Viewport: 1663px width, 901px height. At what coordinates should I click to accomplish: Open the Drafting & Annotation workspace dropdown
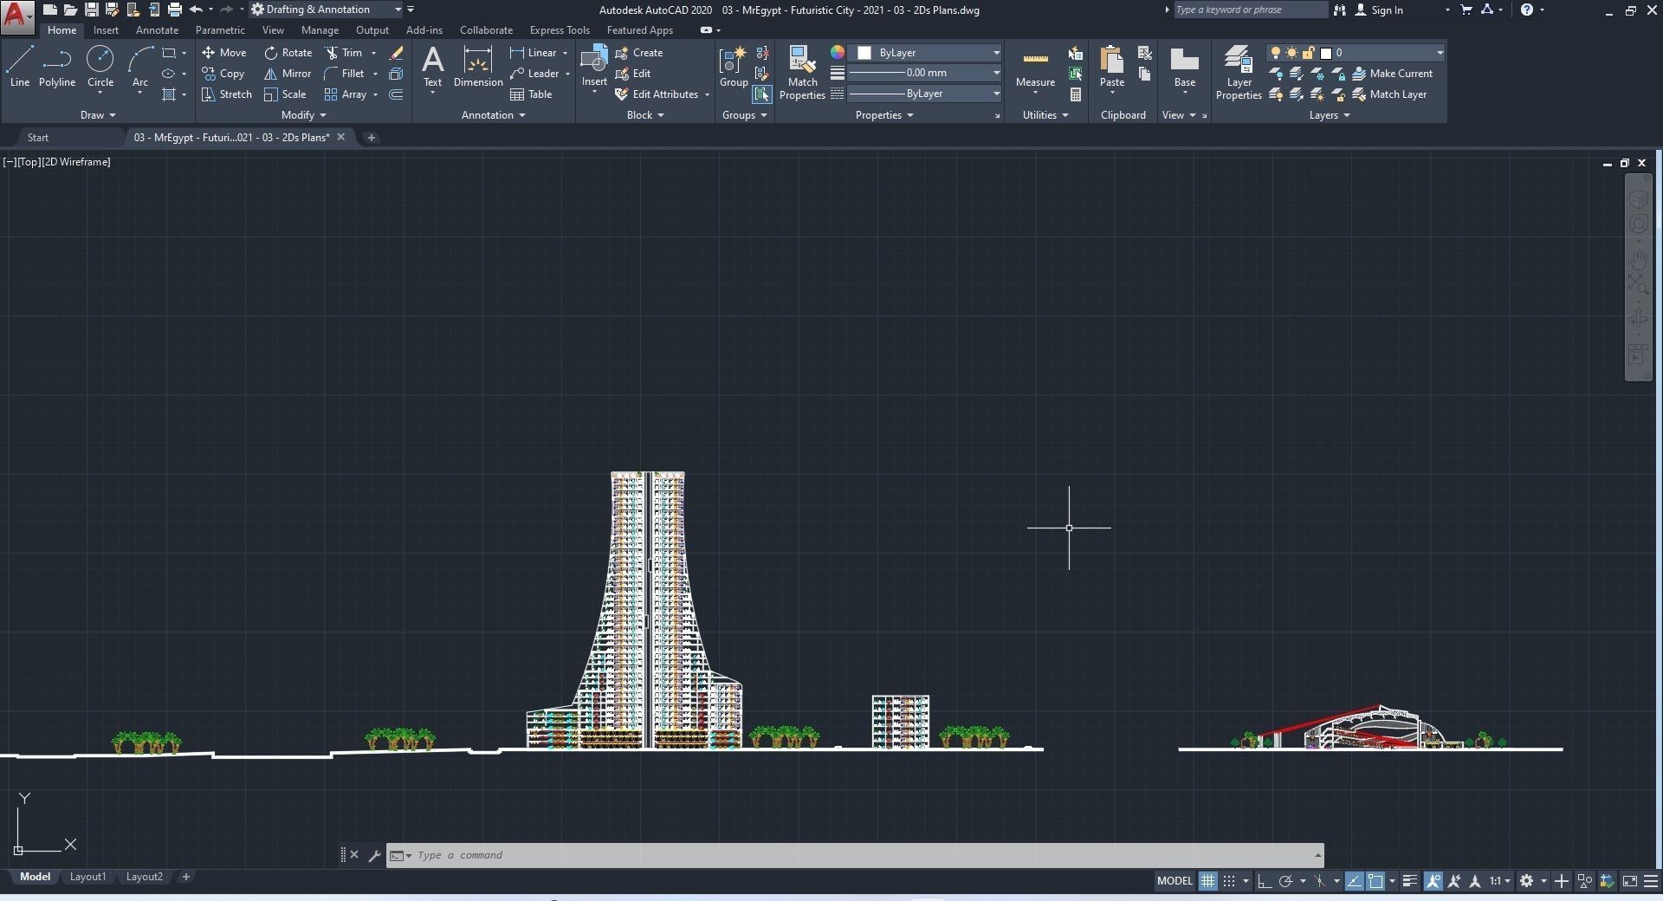pos(327,10)
